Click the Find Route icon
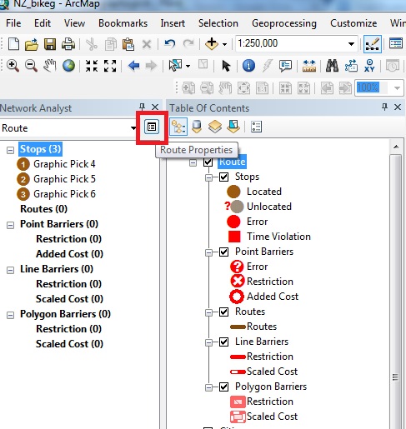The height and width of the screenshot is (429, 406). click(x=351, y=66)
